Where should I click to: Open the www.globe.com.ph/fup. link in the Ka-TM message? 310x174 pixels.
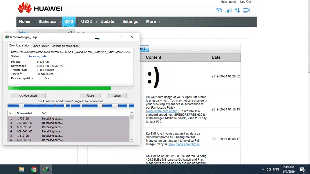pyautogui.click(x=184, y=144)
